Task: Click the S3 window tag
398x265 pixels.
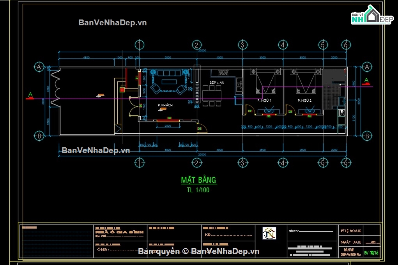Action: point(169,118)
